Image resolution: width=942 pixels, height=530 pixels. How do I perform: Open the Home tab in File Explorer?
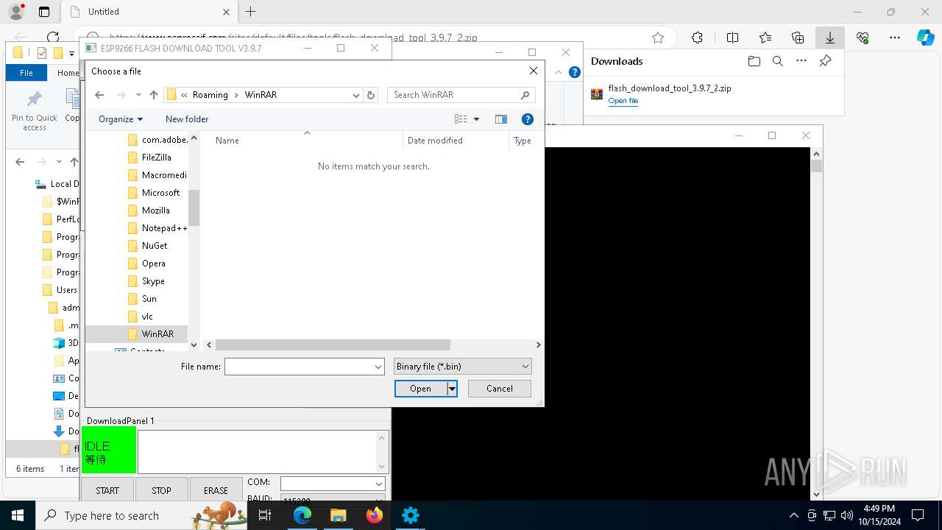tap(68, 73)
